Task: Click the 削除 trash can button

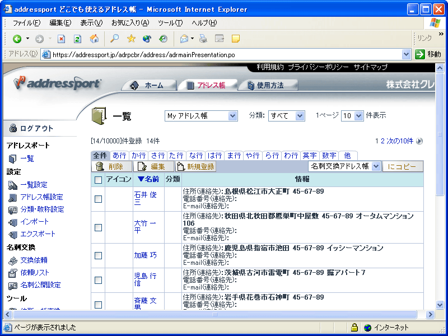Action: (111, 166)
